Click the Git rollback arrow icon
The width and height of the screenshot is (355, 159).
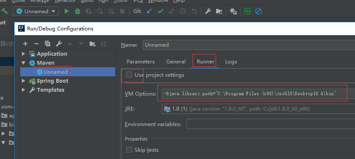(x=194, y=11)
